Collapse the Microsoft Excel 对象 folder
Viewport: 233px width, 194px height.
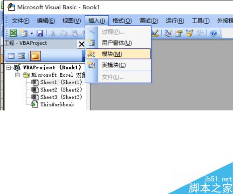pos(17,75)
